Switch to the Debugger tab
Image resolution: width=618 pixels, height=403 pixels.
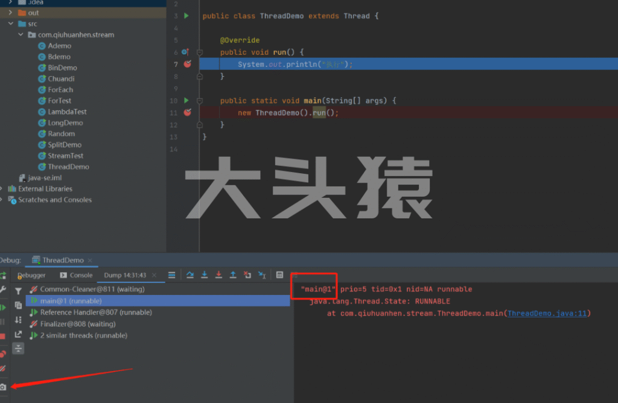point(31,275)
